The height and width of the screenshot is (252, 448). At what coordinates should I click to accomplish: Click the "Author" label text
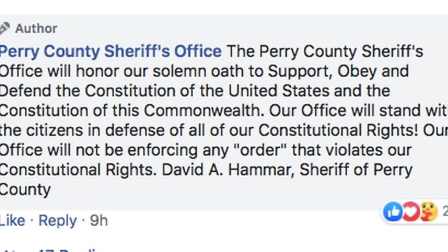tap(36, 28)
